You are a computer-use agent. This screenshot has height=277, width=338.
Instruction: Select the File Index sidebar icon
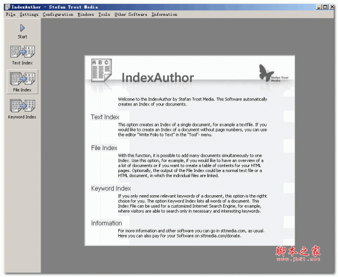click(22, 78)
